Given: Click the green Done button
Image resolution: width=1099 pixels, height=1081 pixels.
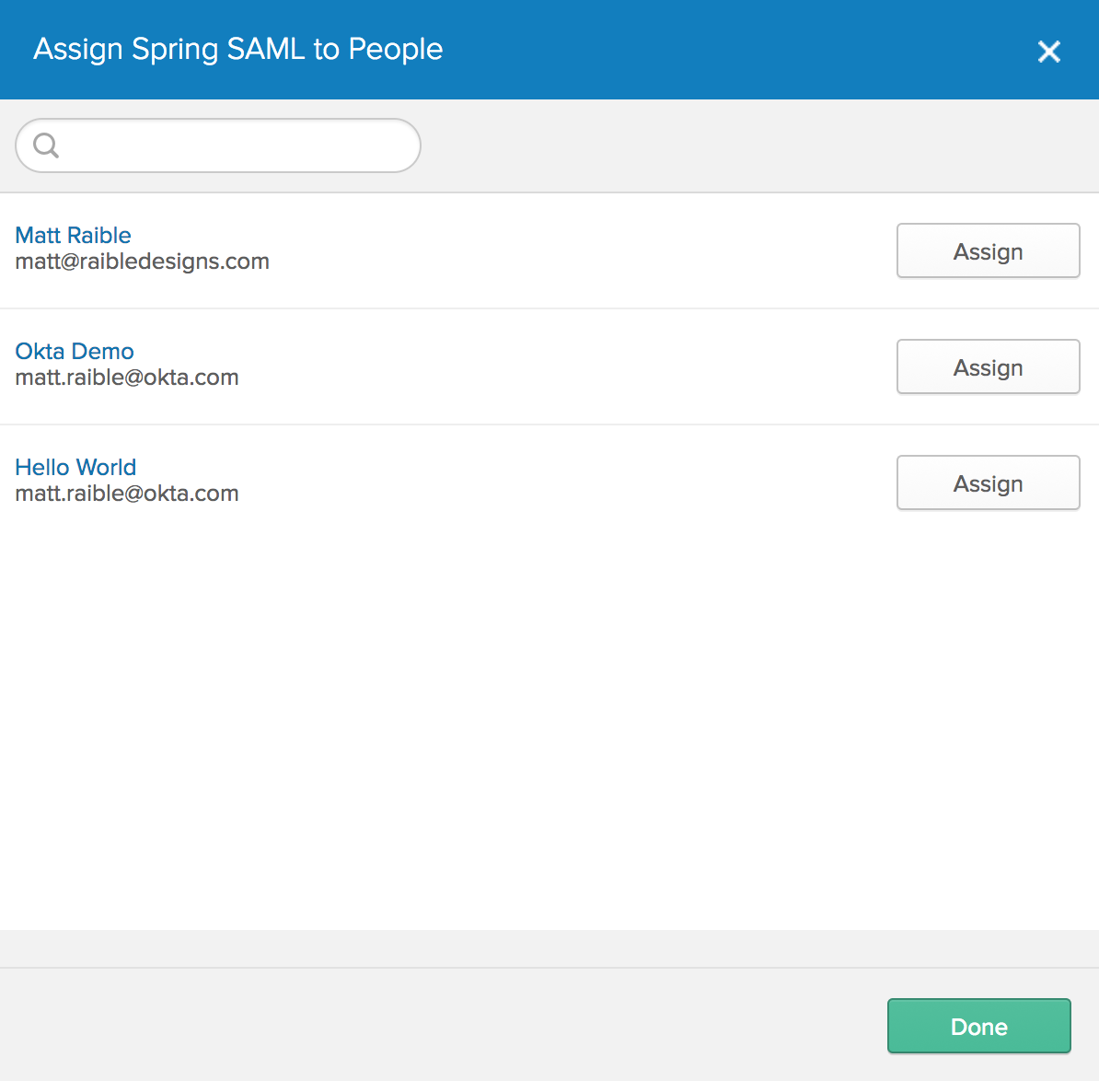Looking at the screenshot, I should tap(978, 1026).
